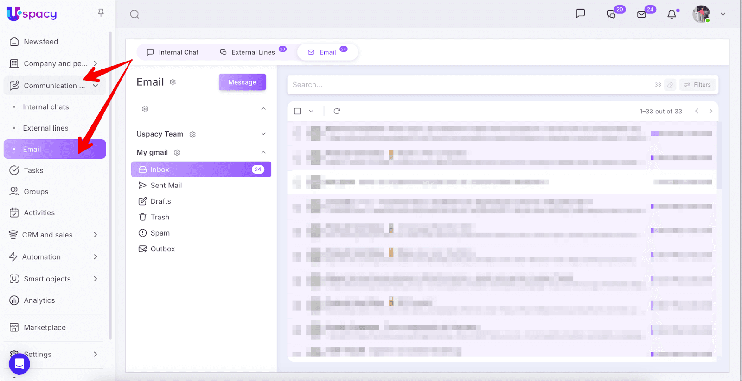This screenshot has height=381, width=742.
Task: Open Uspacy Team mailbox settings gear
Action: 192,134
